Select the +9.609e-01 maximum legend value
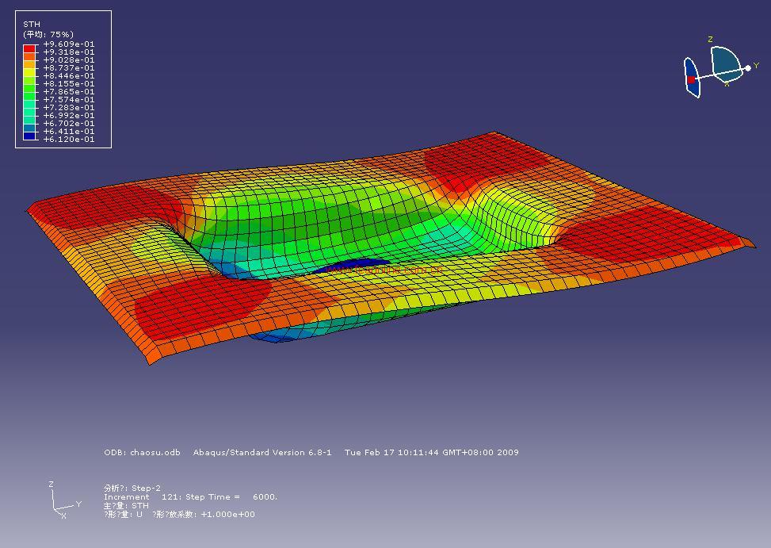Viewport: 771px width, 548px height. [68, 44]
